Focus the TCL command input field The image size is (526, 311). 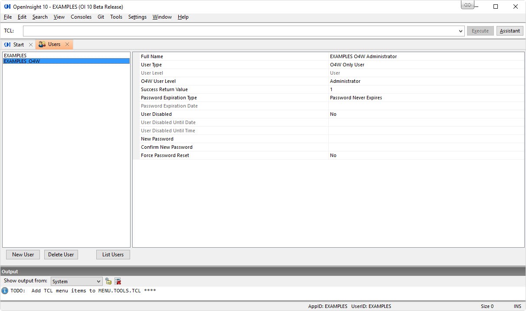click(x=240, y=31)
